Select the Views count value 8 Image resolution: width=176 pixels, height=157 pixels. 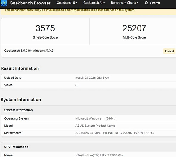(76, 85)
